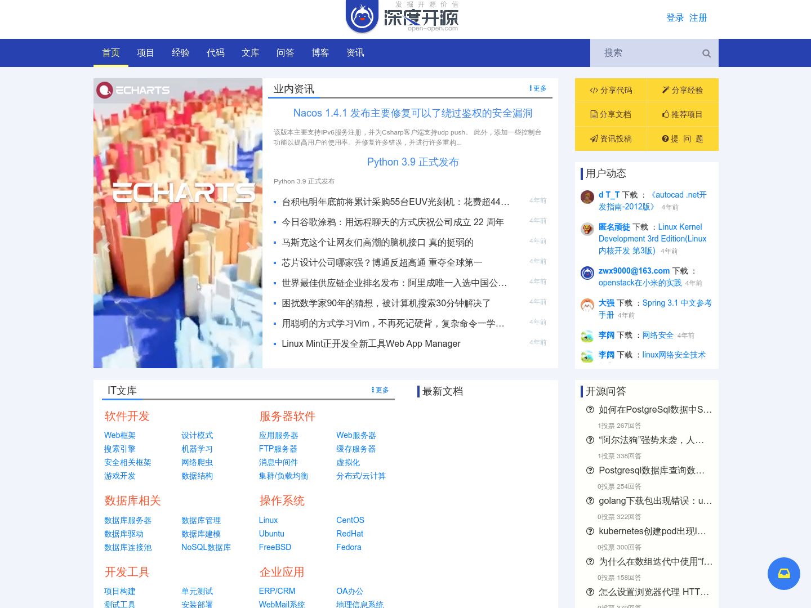
Task: Open 怎么设置浏览器代理 question link
Action: tap(654, 592)
